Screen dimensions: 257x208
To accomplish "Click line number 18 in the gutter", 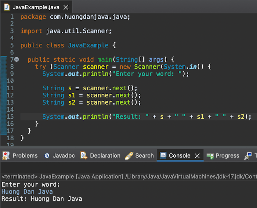I will click(10, 138).
